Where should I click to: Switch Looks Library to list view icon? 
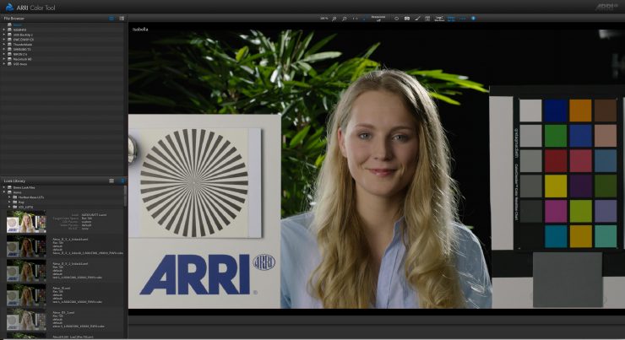[x=111, y=181]
